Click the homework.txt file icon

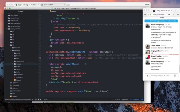(11, 91)
